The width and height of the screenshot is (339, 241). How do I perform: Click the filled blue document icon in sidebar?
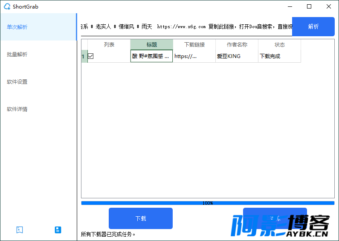click(58, 230)
